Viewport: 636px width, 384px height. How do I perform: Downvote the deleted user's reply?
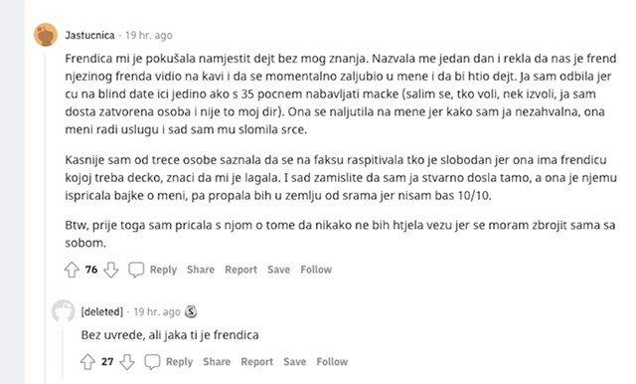[127, 362]
